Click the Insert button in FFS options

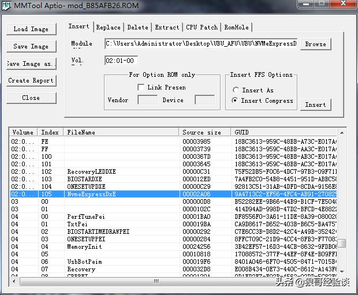click(x=315, y=104)
